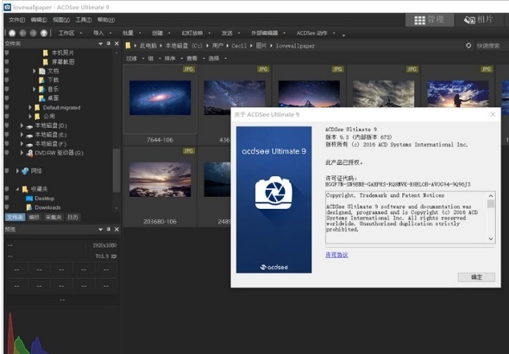Image resolution: width=509 pixels, height=354 pixels.
Task: Toggle easy-select marker beside Default.migrated
Action: (7, 107)
